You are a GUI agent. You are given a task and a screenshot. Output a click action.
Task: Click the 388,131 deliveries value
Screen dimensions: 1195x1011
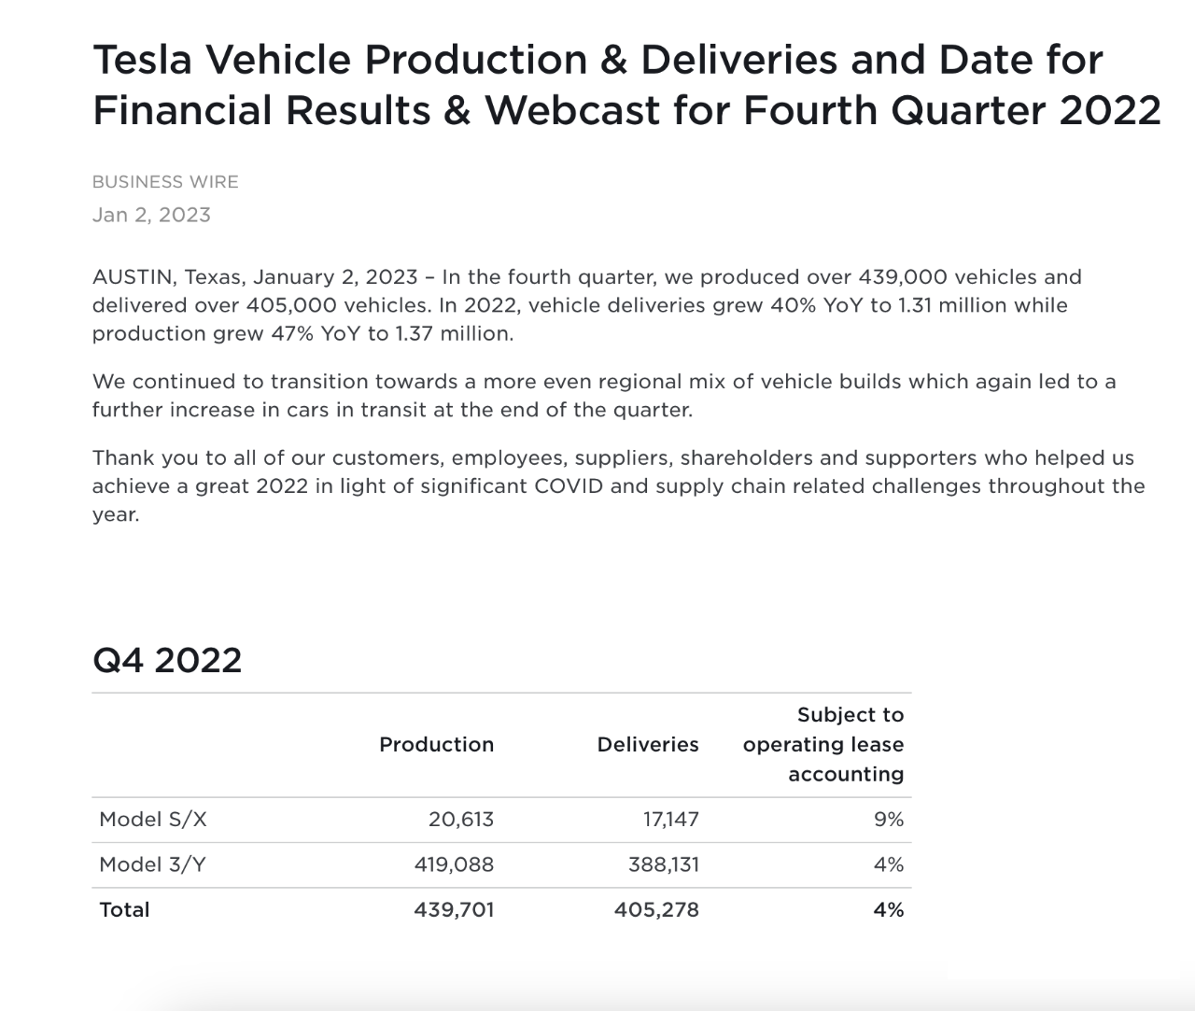663,864
